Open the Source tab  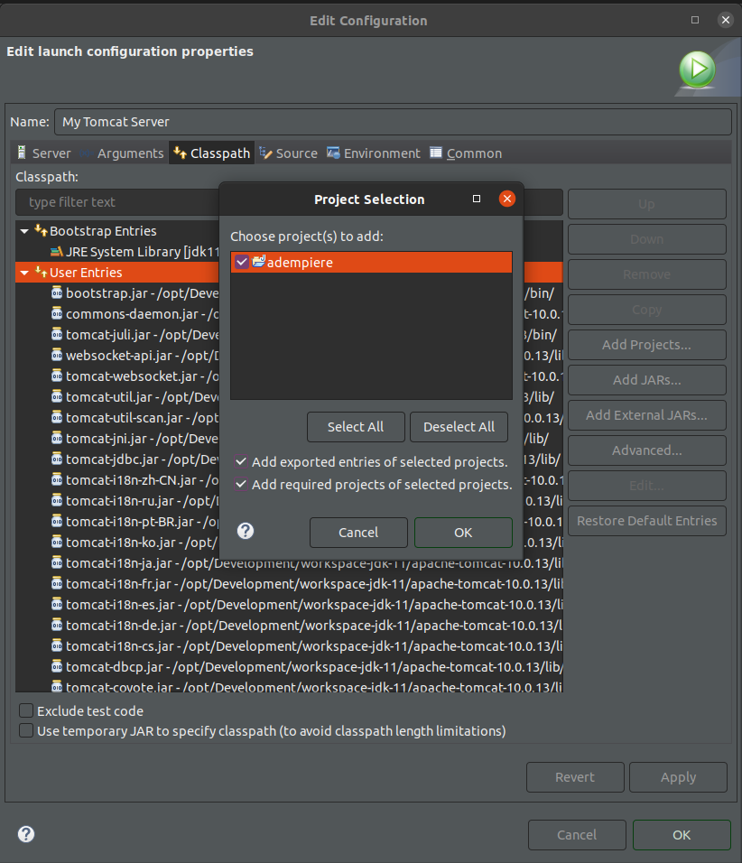(x=288, y=153)
